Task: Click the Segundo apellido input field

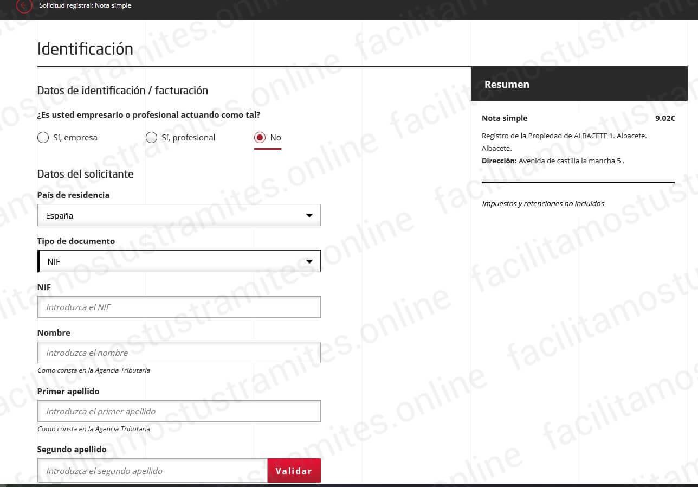Action: tap(152, 470)
